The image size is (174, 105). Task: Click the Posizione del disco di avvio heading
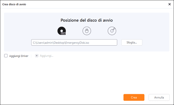(x=87, y=20)
